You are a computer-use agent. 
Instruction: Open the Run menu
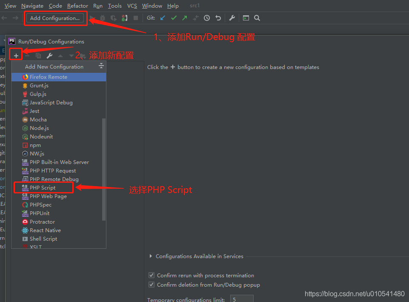click(98, 6)
